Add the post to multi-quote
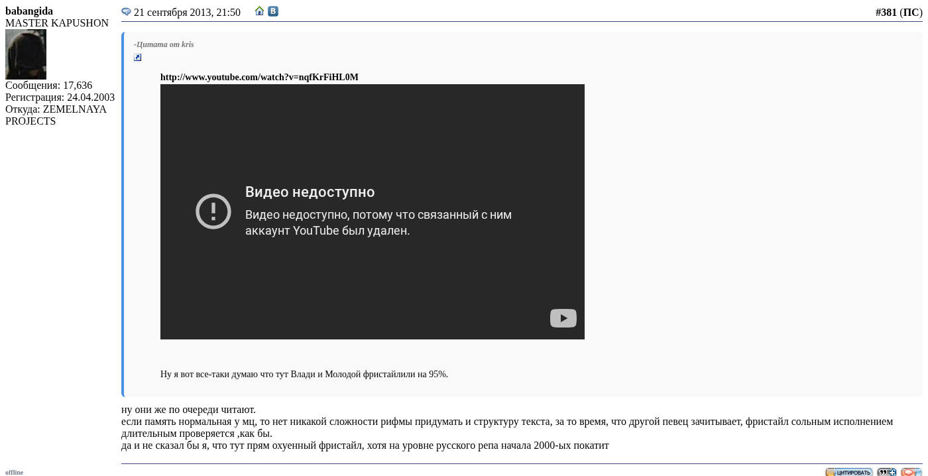The image size is (928, 476). 886,472
